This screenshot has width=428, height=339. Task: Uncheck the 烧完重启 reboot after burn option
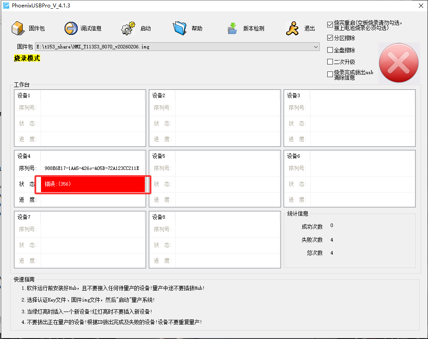coord(330,25)
